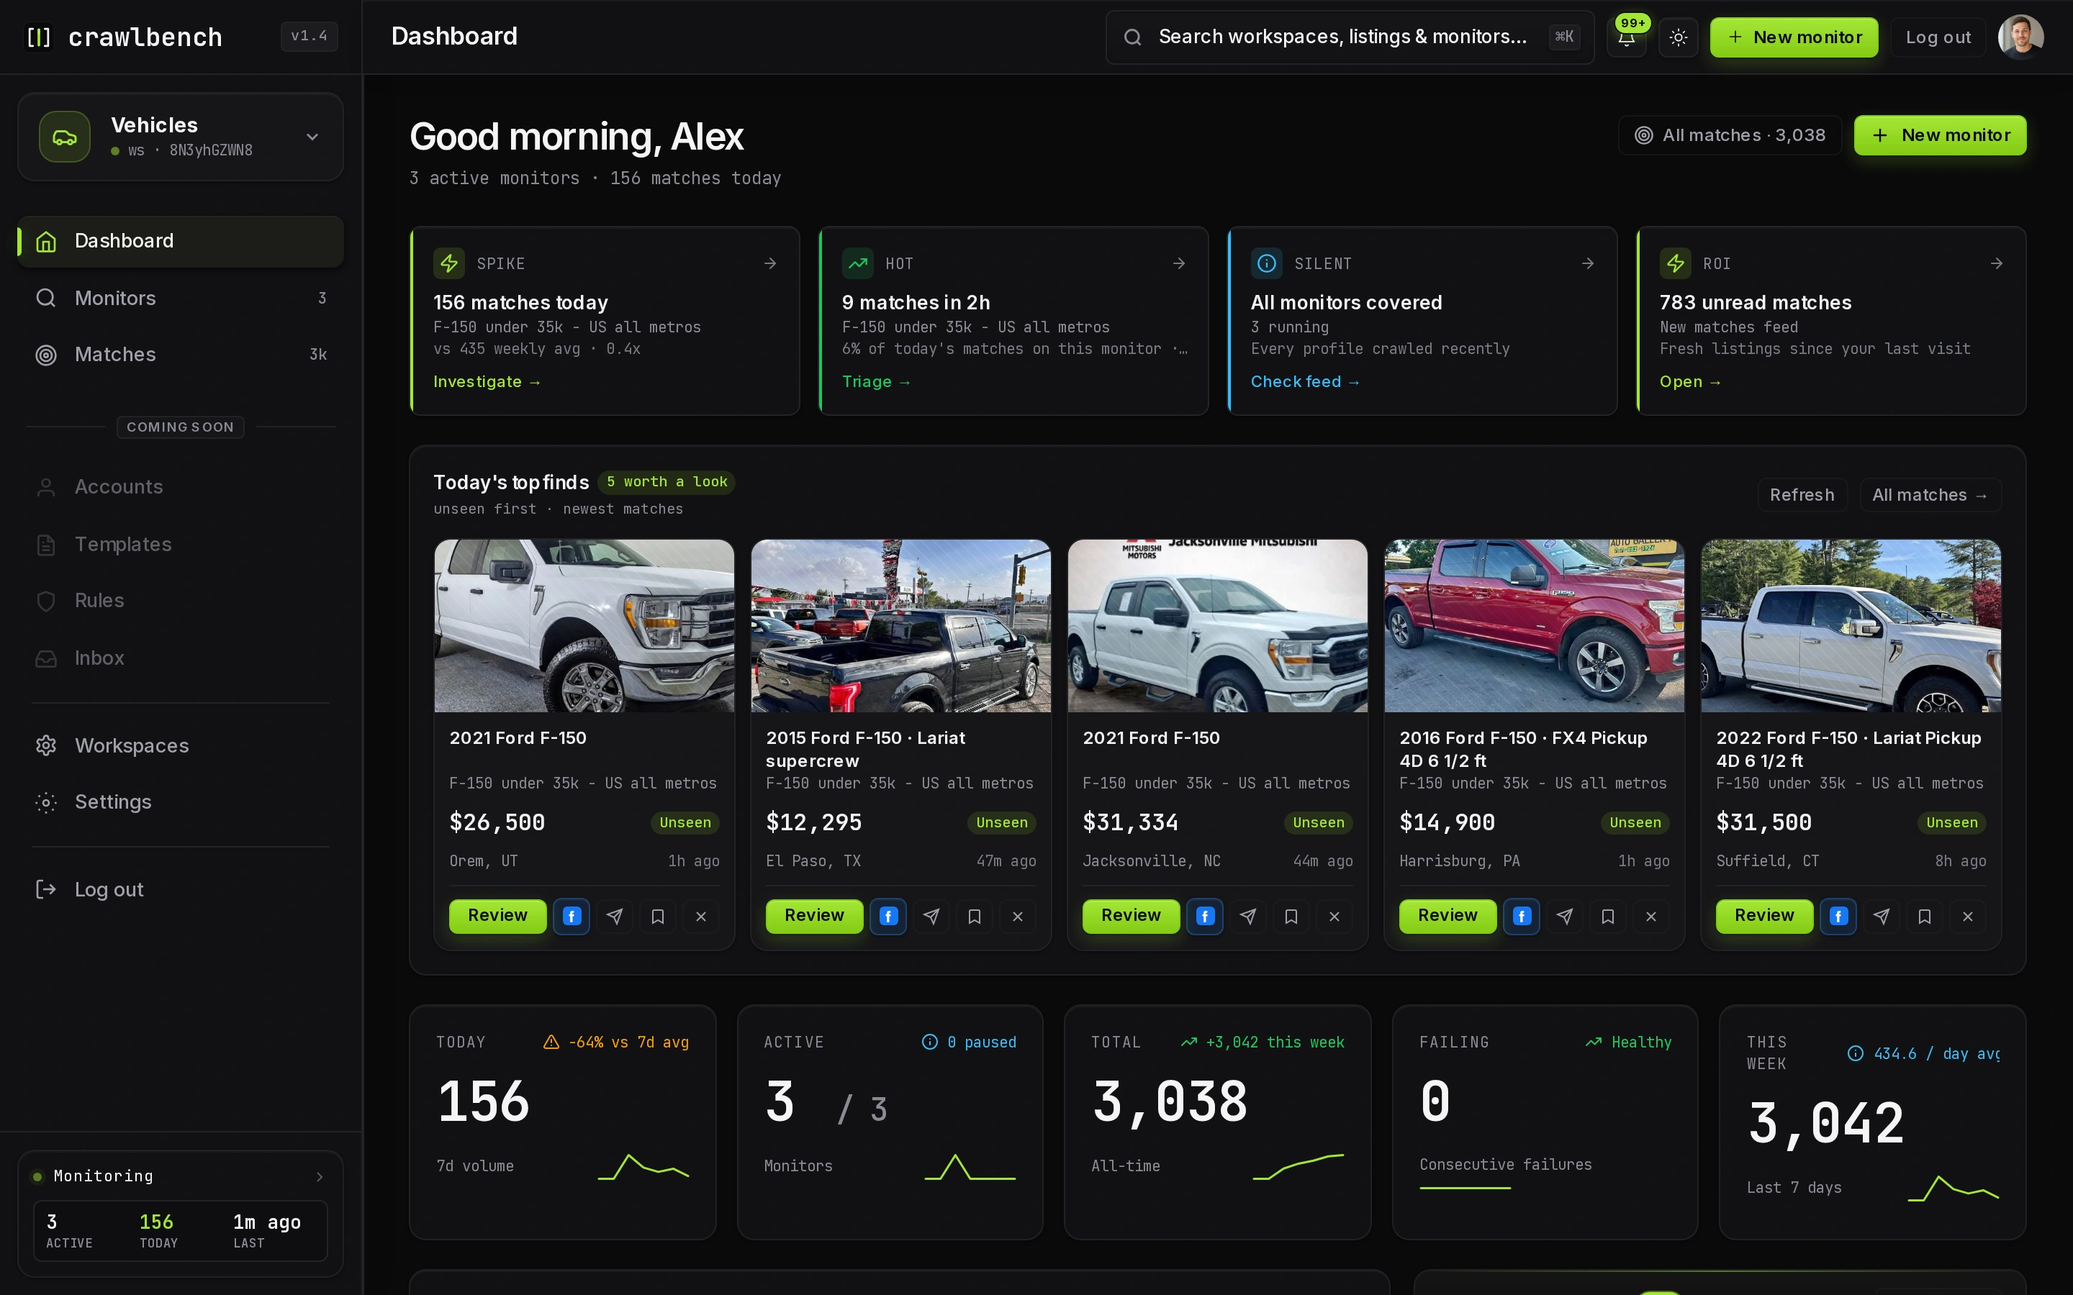
Task: Share the 2022 Ford F-150 Lariat listing
Action: click(1881, 917)
